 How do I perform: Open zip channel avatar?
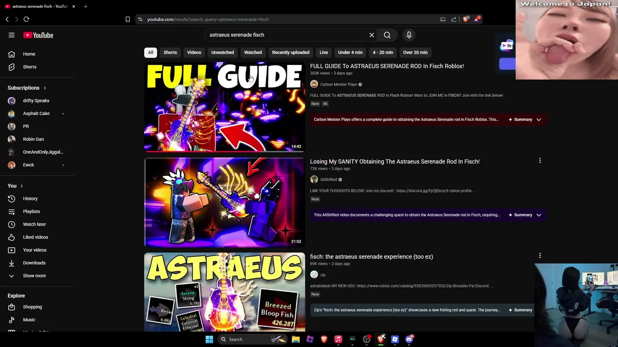tap(314, 275)
